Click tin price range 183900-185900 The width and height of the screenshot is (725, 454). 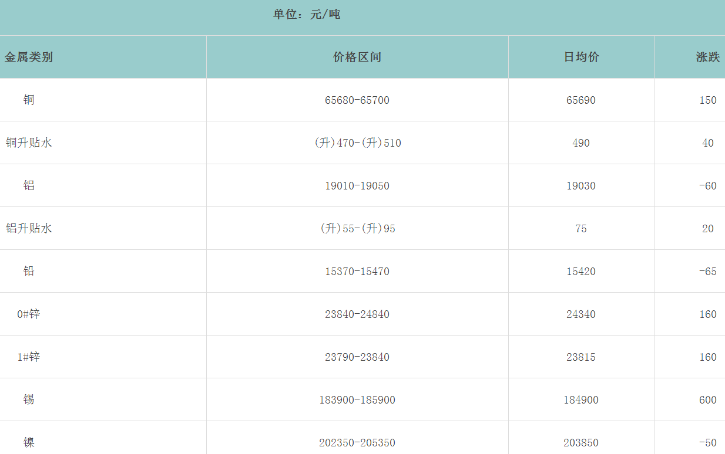coord(357,400)
